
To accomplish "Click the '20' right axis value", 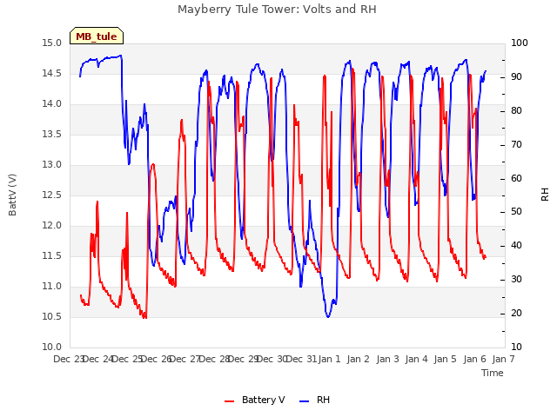I will click(516, 314).
